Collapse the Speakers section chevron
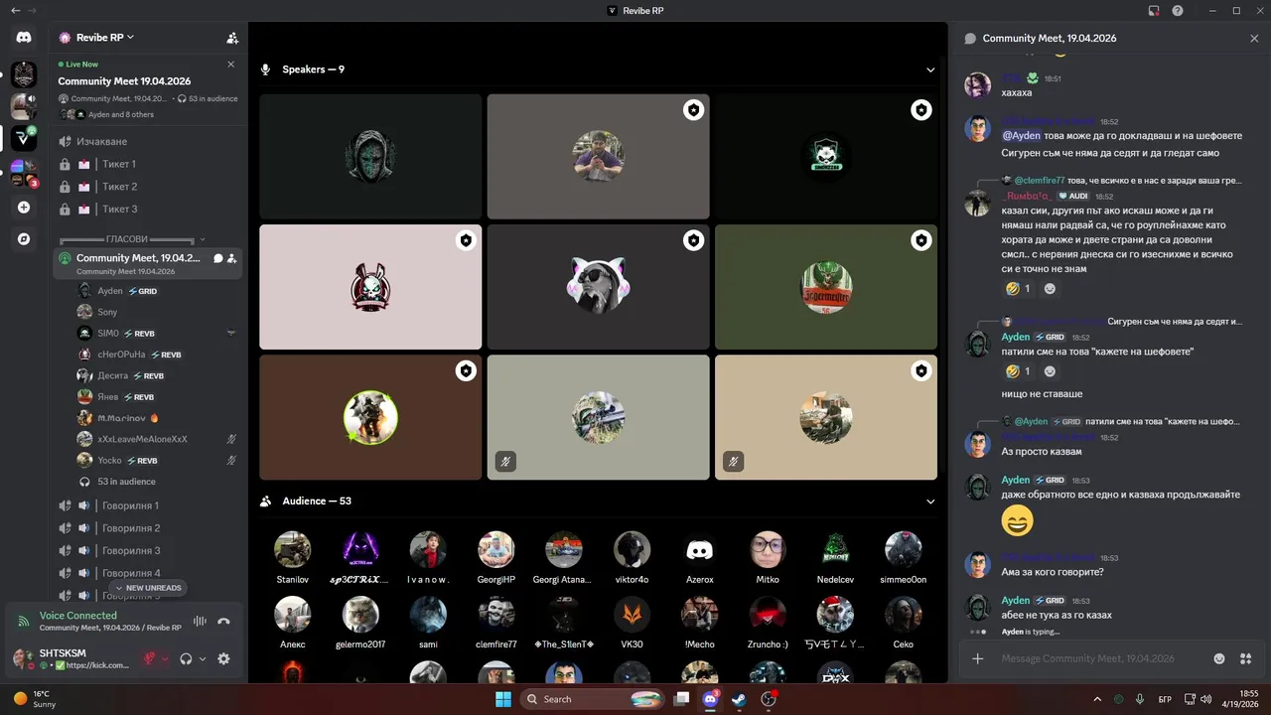This screenshot has height=715, width=1271. [x=930, y=70]
